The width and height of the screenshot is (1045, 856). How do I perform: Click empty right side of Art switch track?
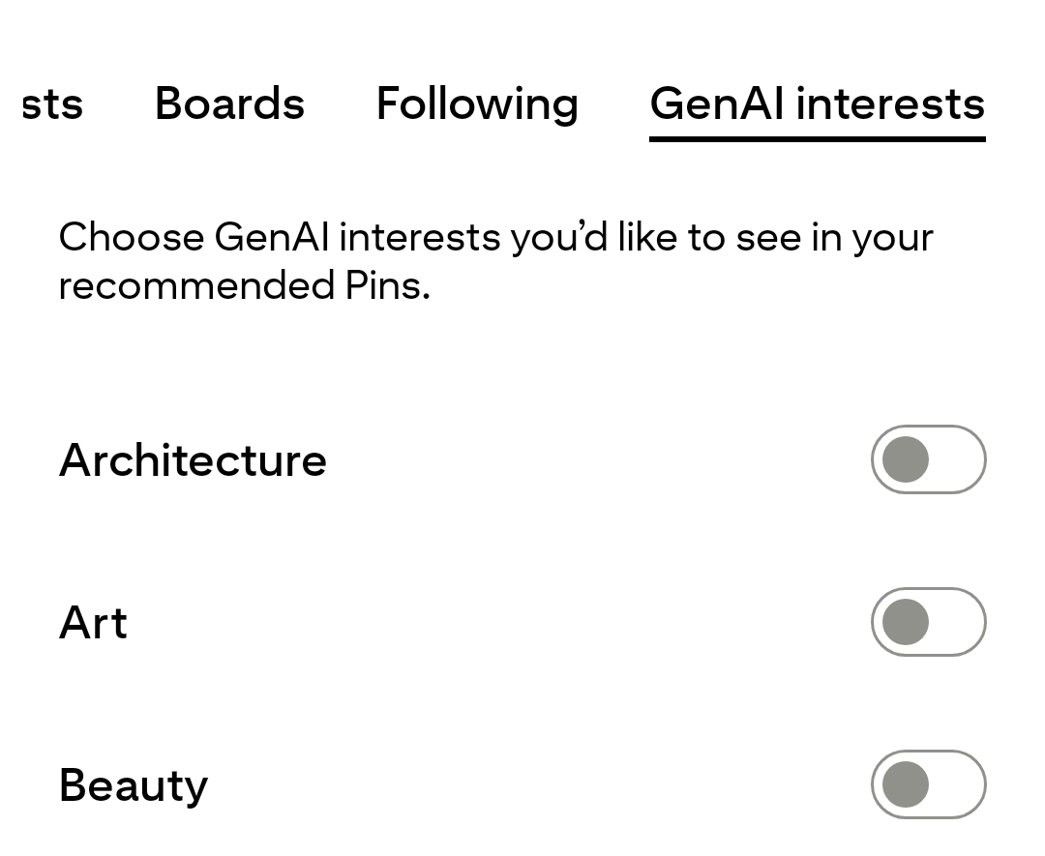[x=960, y=622]
